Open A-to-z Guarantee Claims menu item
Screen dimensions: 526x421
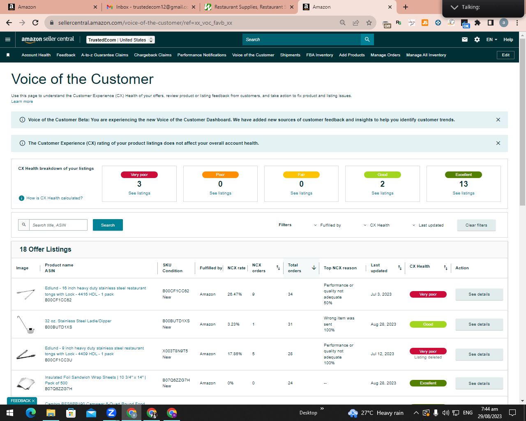tap(105, 55)
